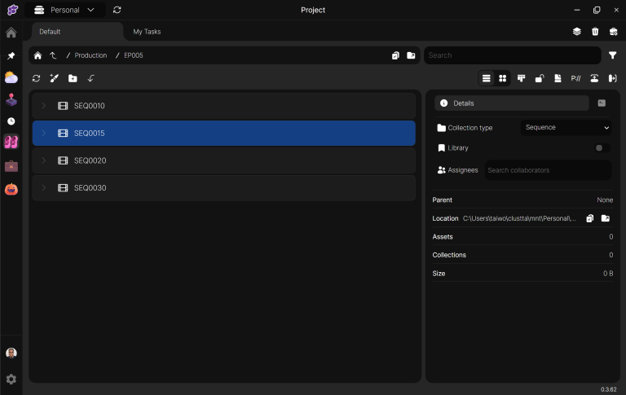Open the filter funnel next to Search
This screenshot has width=626, height=395.
[612, 55]
